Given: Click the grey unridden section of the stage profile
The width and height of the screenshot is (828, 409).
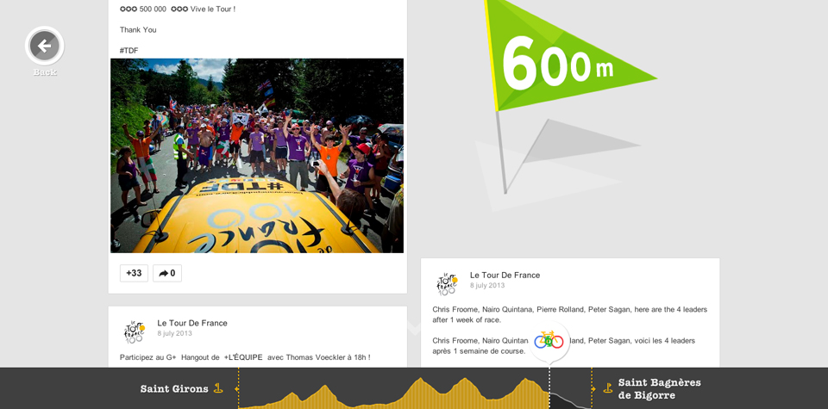Looking at the screenshot, I should 568,401.
